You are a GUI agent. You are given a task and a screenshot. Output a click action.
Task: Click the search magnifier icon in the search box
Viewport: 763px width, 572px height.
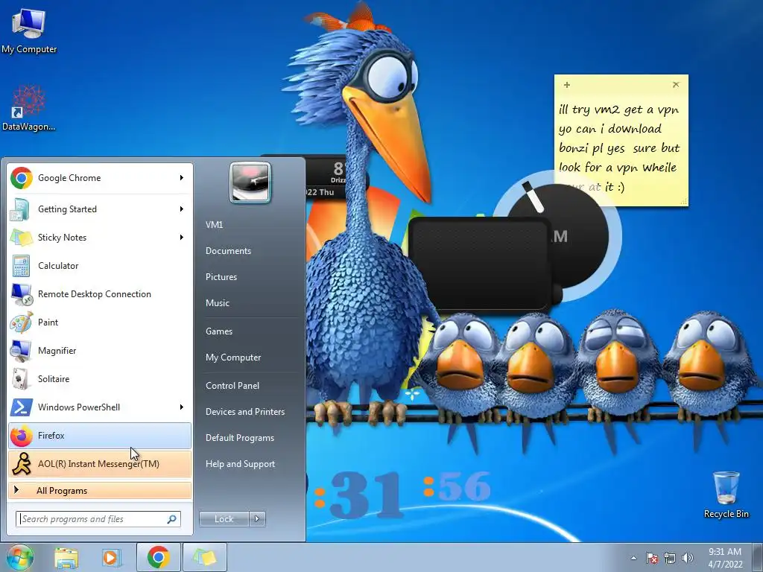pos(172,519)
